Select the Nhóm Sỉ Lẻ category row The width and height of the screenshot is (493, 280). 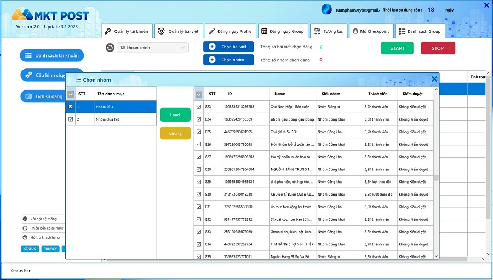pos(111,107)
